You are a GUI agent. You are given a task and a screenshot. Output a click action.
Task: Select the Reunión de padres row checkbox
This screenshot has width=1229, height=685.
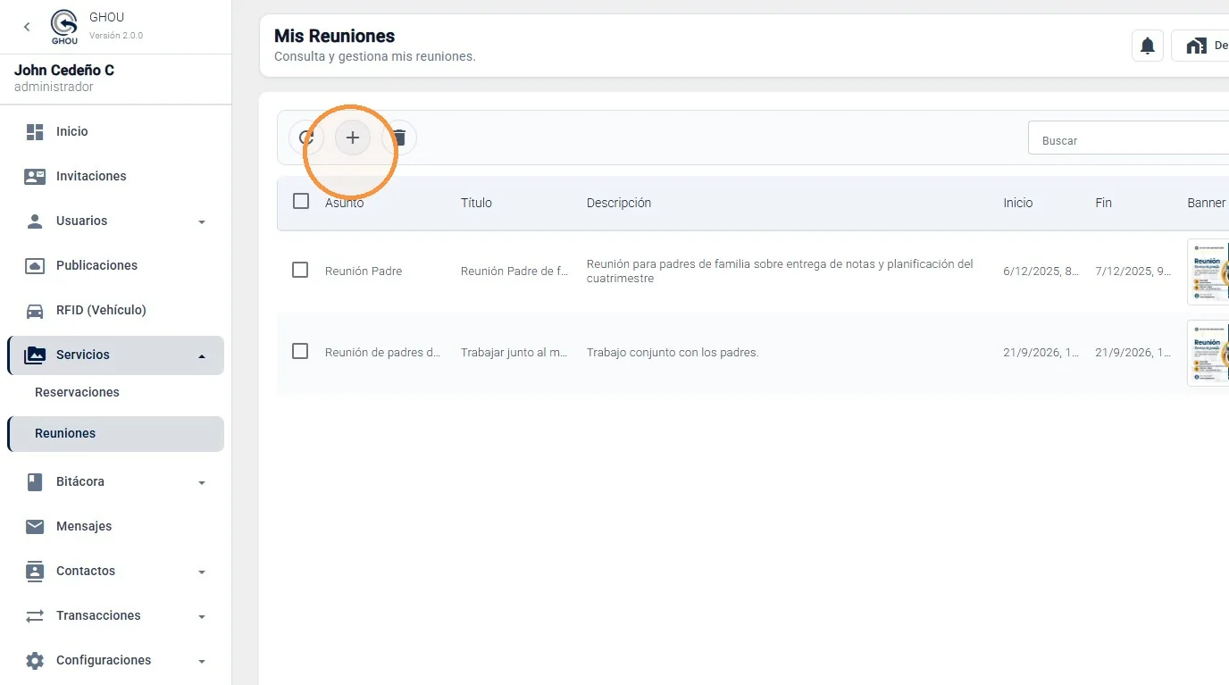coord(300,351)
